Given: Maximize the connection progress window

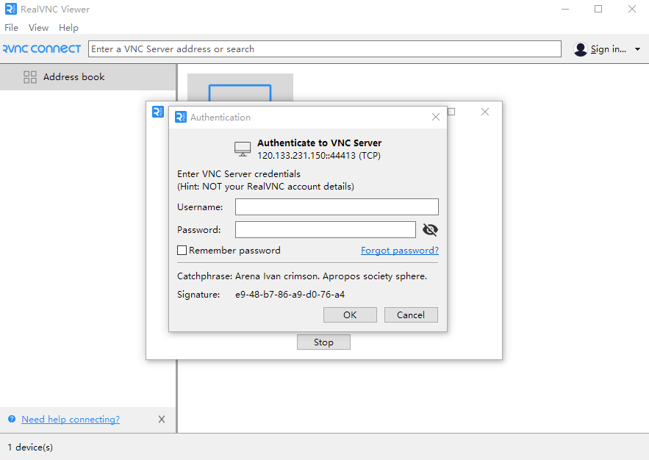Looking at the screenshot, I should [x=451, y=112].
